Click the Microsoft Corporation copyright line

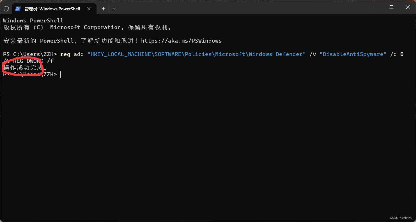click(87, 27)
